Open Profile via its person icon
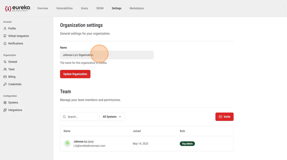This screenshot has width=287, height=160. pyautogui.click(x=5, y=28)
